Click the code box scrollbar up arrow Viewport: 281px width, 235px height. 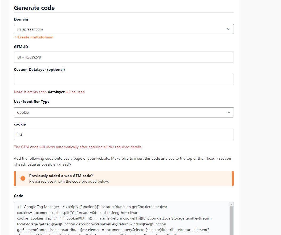[x=231, y=204]
